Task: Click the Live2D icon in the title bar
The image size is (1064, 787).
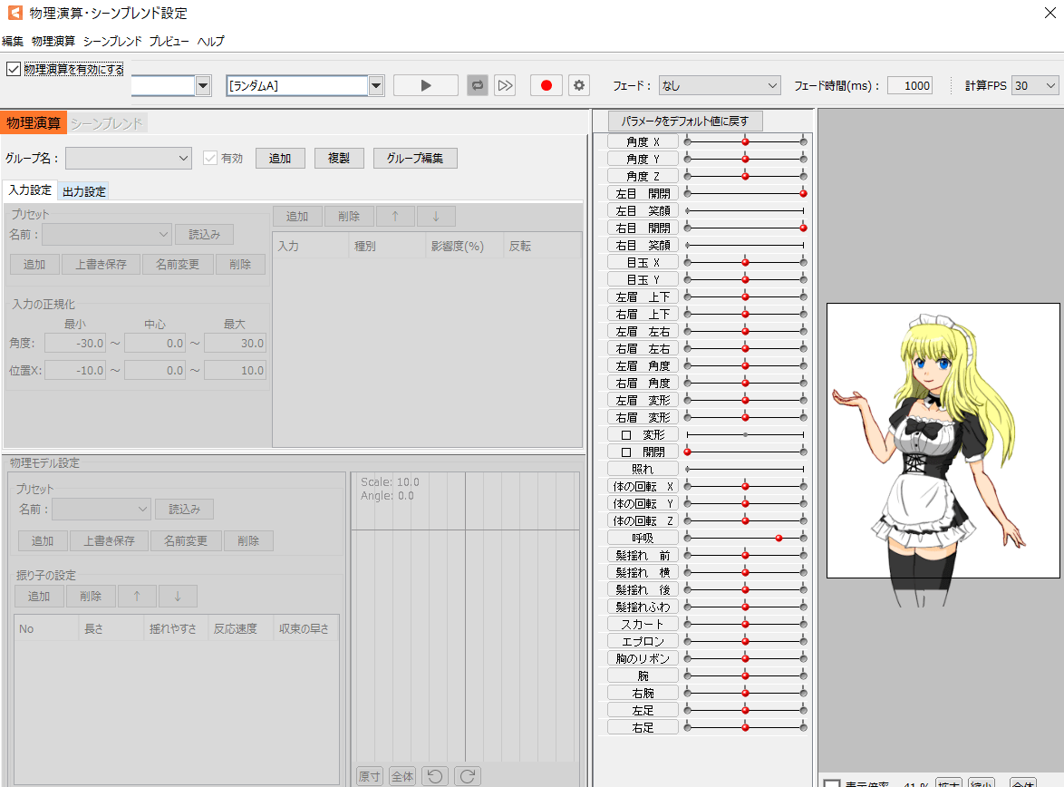Action: pyautogui.click(x=13, y=14)
